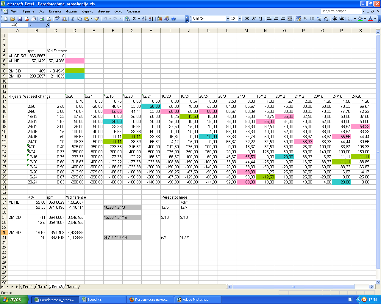Save the workbook with the floppy icon
The image size is (381, 304).
[x=19, y=19]
